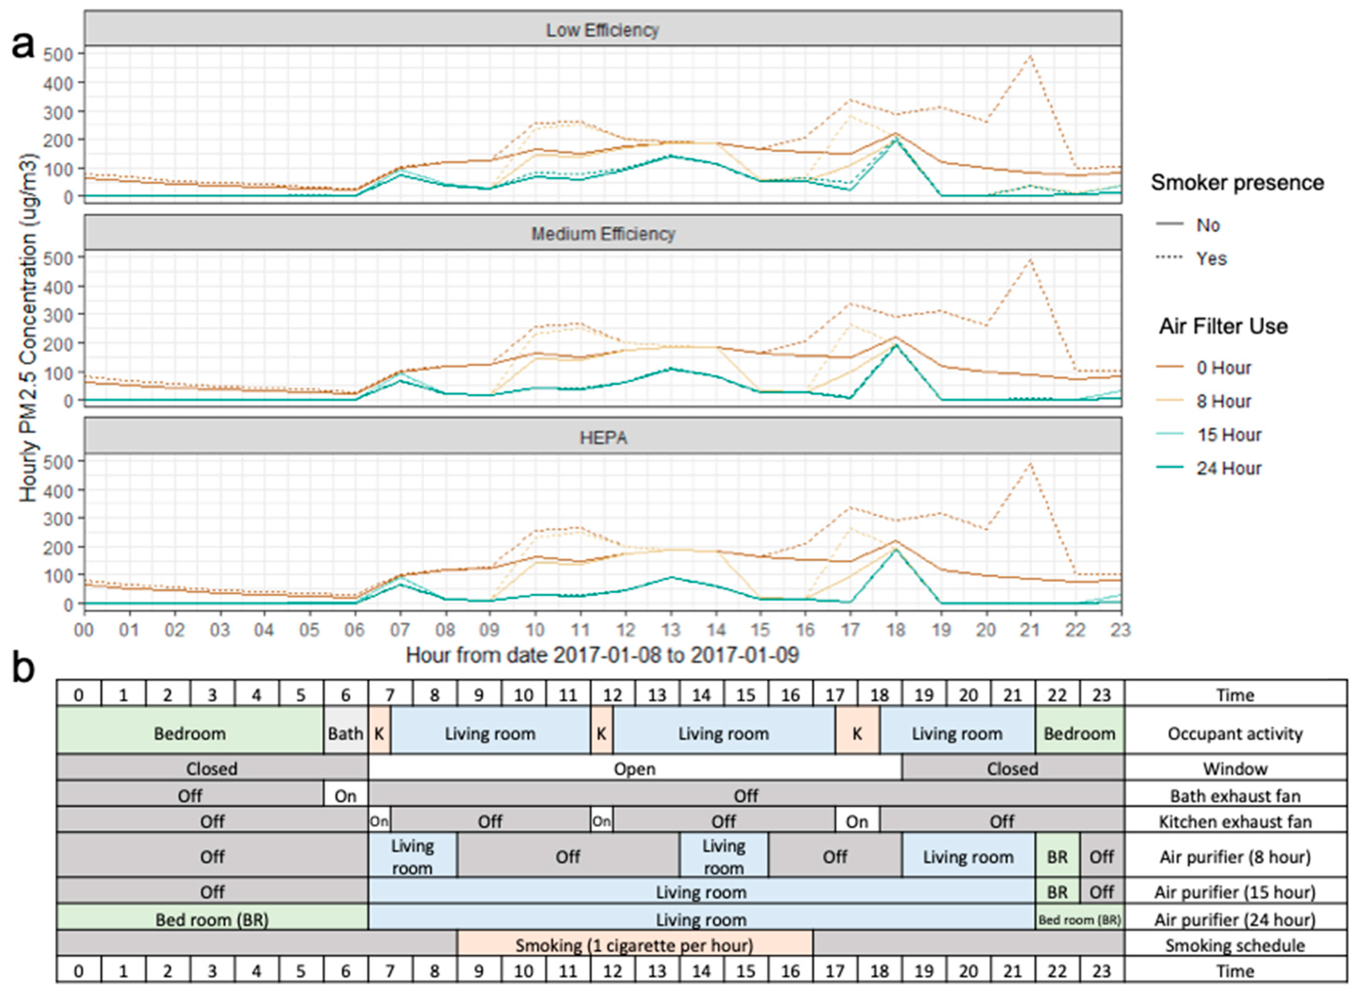This screenshot has height=991, width=1356.
Task: Click the 8 Hour legend line swatch
Action: pyautogui.click(x=1169, y=401)
